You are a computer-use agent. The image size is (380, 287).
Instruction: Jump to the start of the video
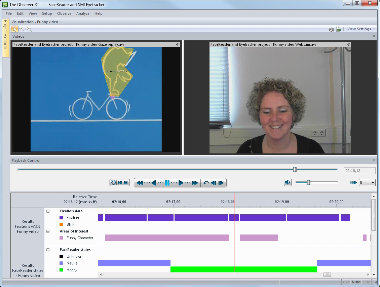(x=119, y=183)
